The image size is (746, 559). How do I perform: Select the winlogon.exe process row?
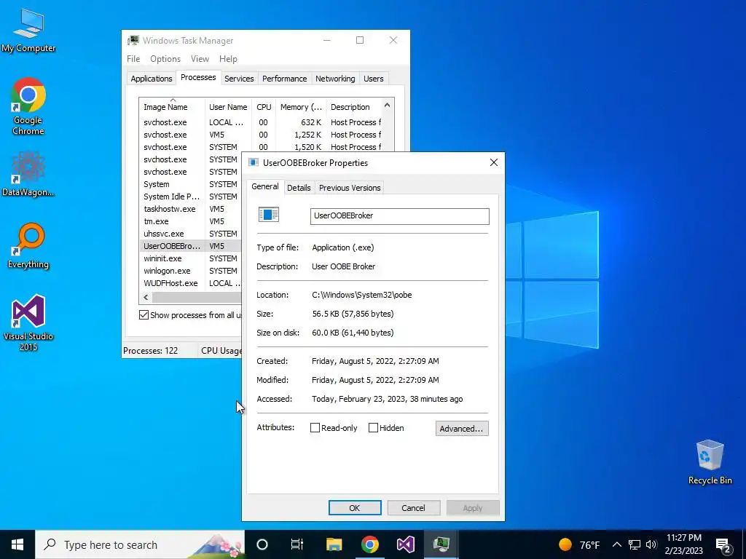[x=191, y=271]
